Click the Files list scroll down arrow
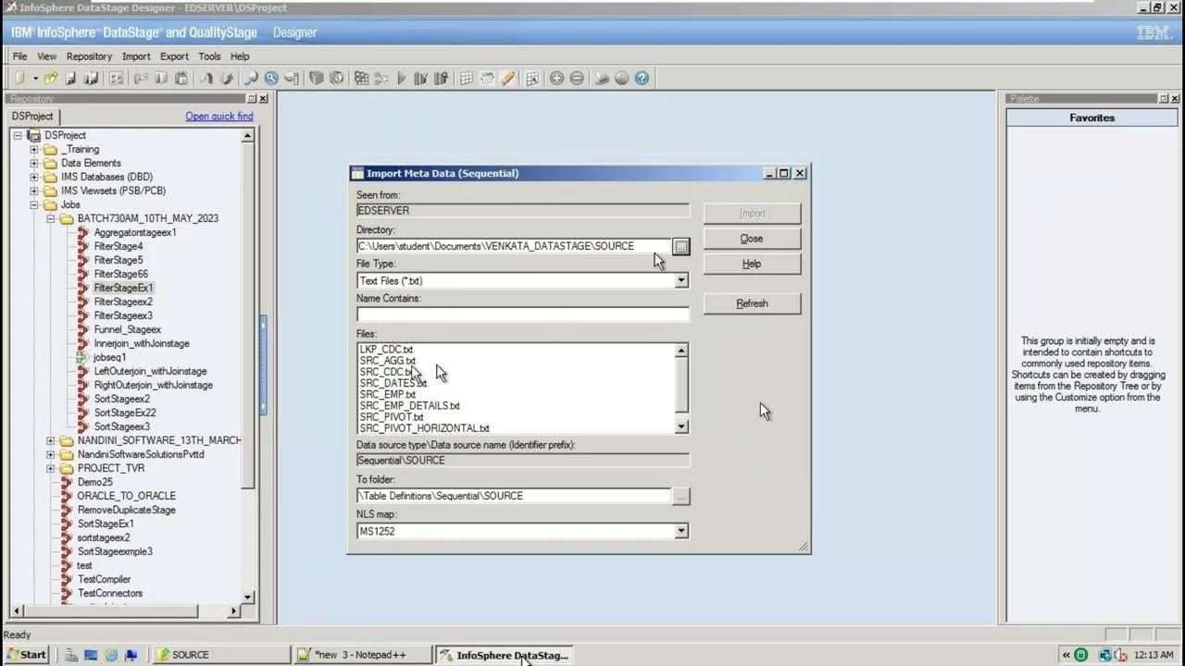 (x=681, y=426)
